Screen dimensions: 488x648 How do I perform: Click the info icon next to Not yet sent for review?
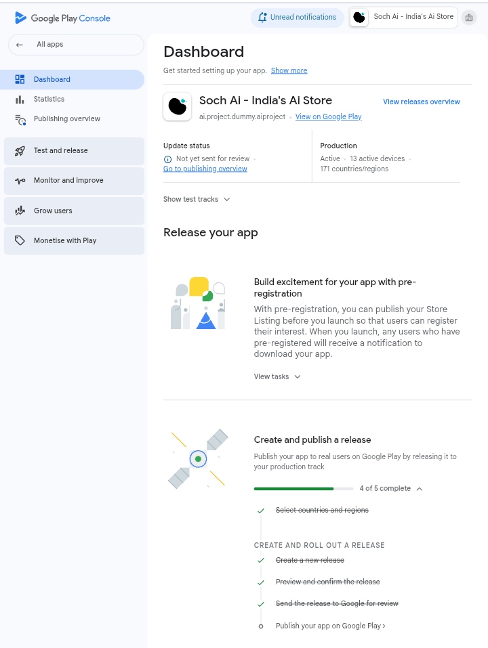(x=168, y=159)
